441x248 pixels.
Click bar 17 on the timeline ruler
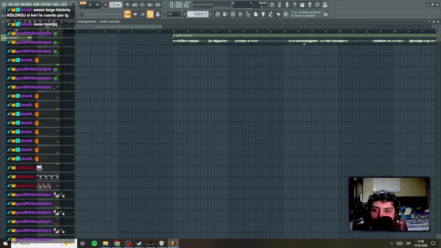285,31
